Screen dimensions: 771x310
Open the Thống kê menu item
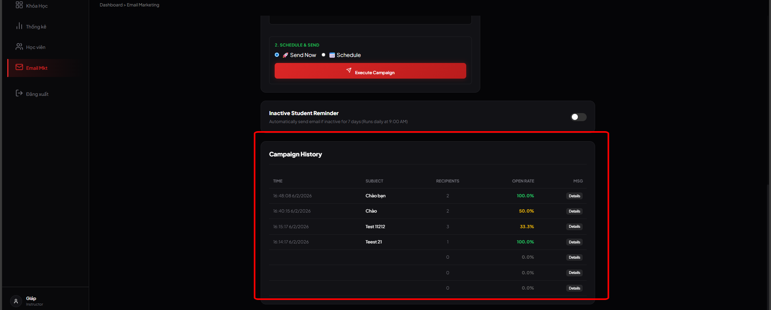(36, 27)
